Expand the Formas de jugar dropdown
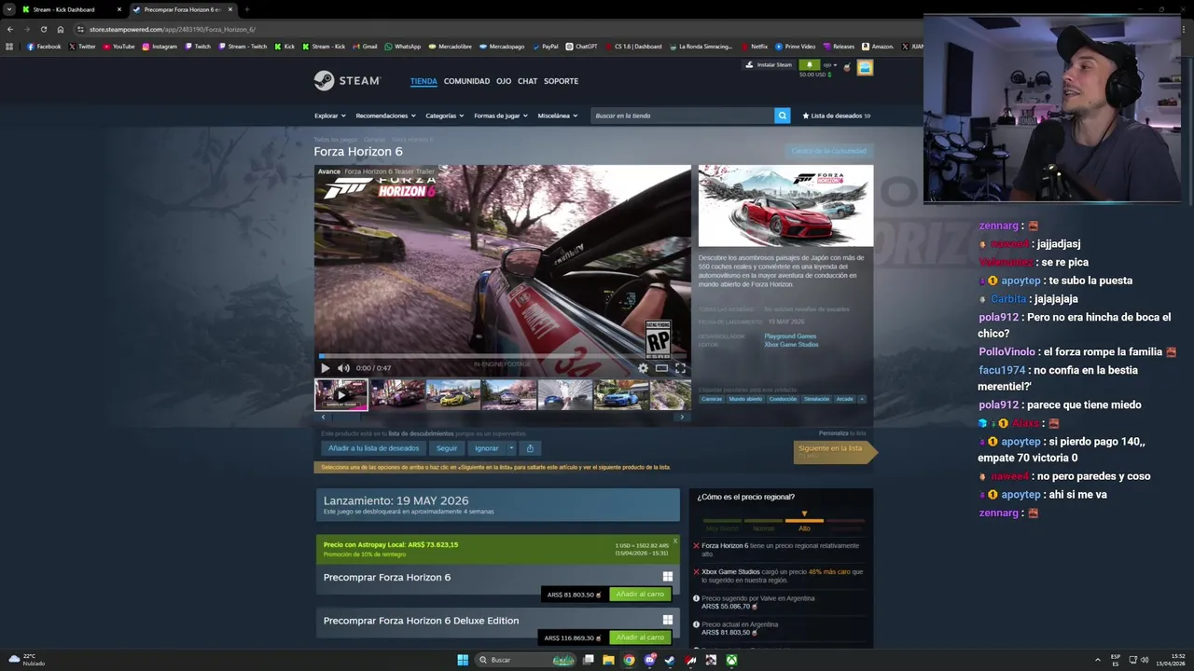 pos(501,116)
